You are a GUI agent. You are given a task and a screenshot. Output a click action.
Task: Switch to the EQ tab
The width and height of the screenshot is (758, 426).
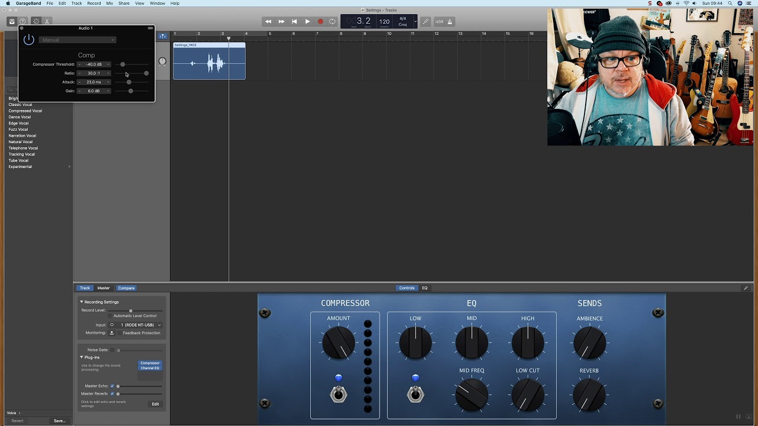(x=425, y=288)
